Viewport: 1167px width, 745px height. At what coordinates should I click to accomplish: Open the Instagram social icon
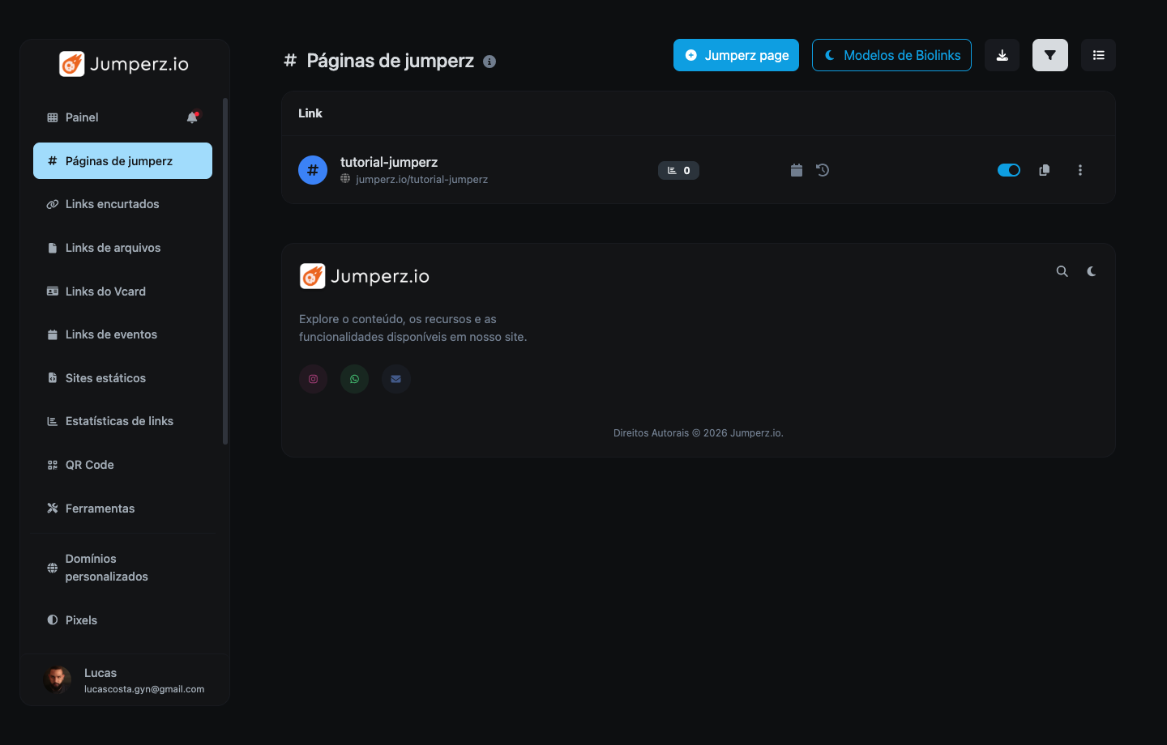point(314,379)
